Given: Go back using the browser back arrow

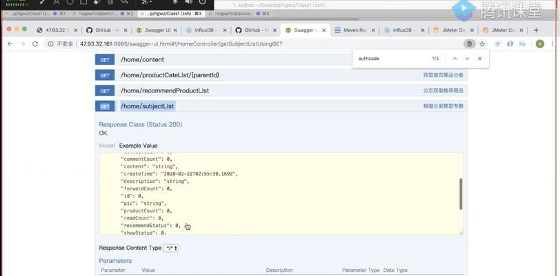Looking at the screenshot, I should click(x=10, y=44).
